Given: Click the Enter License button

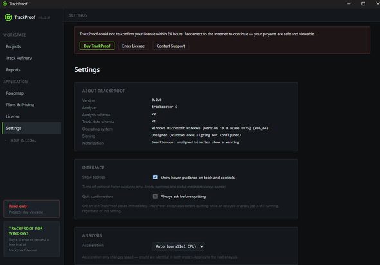Looking at the screenshot, I should click(x=133, y=46).
